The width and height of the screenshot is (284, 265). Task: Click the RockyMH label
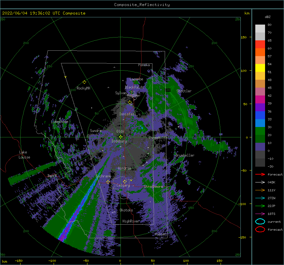pyautogui.click(x=83, y=88)
